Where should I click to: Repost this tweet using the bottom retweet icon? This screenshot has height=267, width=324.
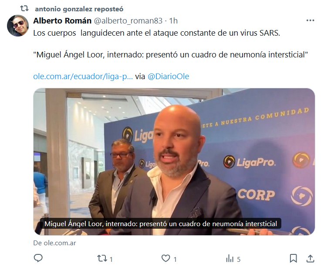click(102, 258)
